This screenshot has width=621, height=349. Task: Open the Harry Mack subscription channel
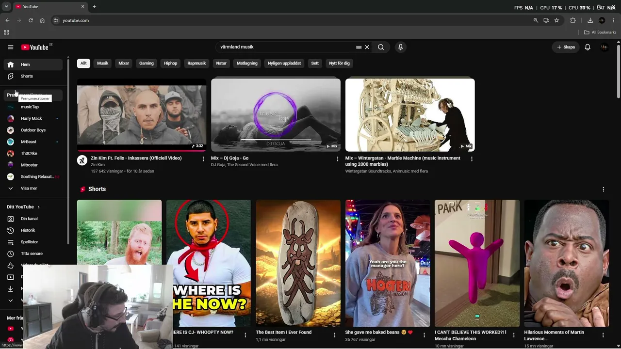33,118
